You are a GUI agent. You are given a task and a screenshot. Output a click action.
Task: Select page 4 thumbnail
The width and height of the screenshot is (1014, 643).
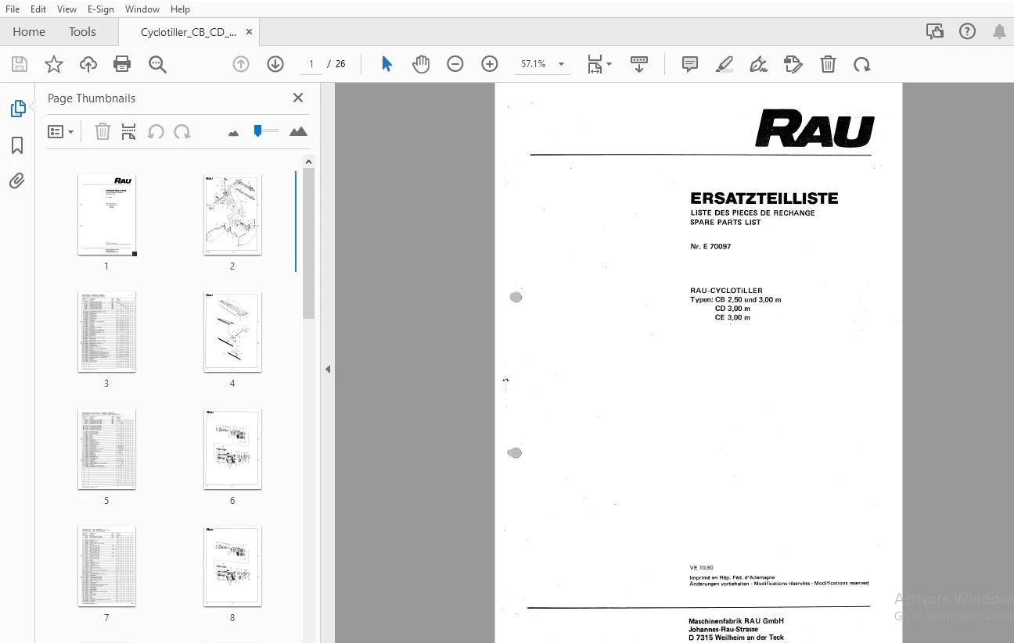pyautogui.click(x=232, y=332)
